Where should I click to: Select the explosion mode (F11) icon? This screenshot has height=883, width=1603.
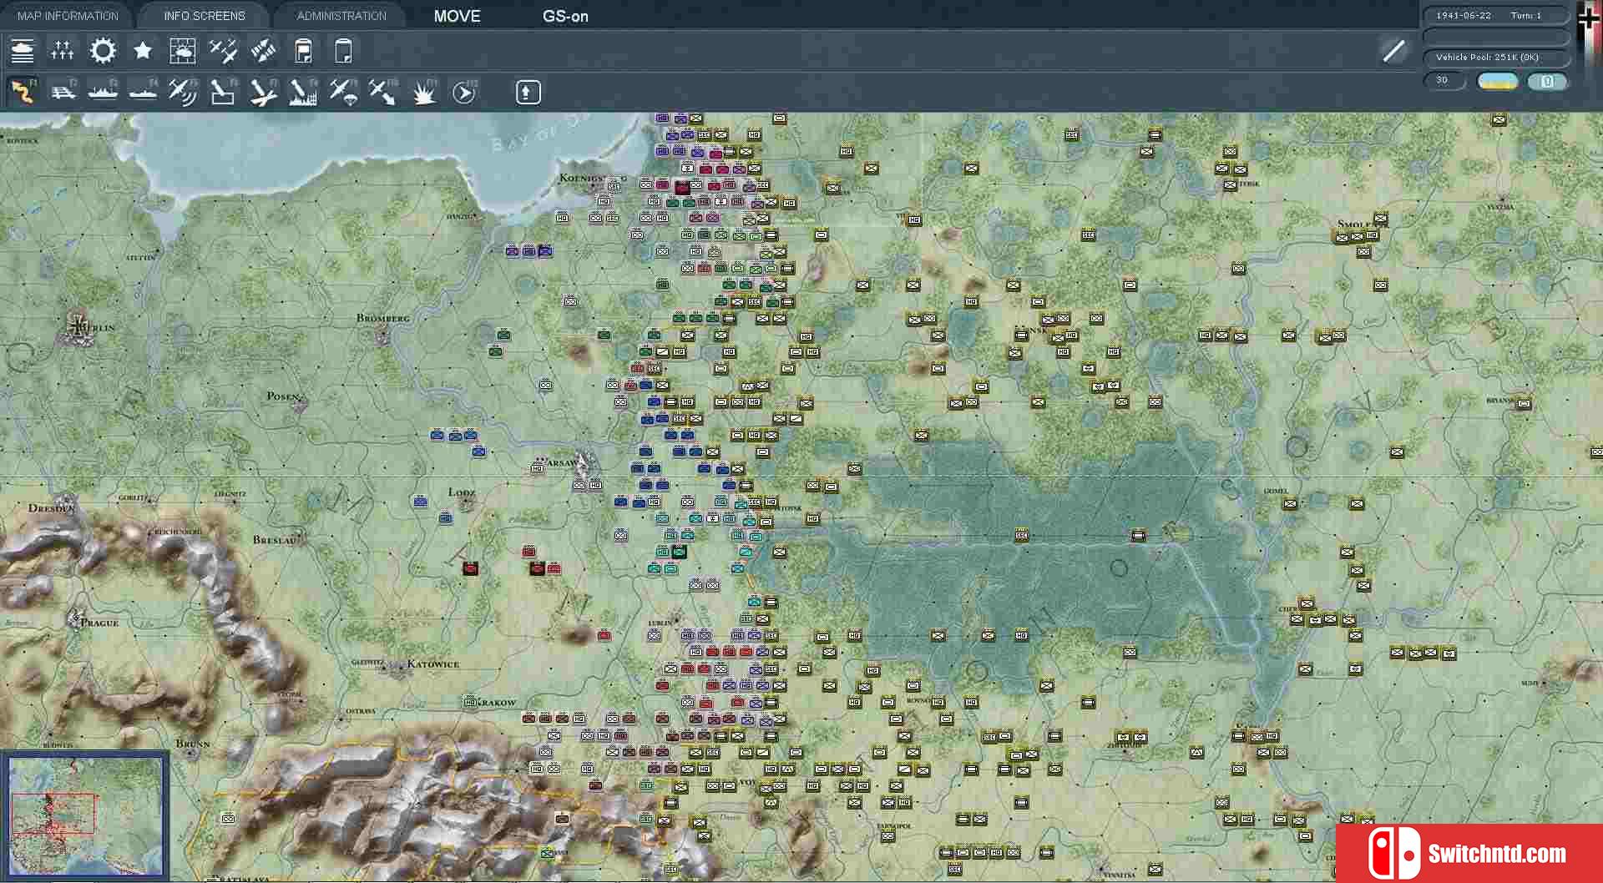[424, 92]
